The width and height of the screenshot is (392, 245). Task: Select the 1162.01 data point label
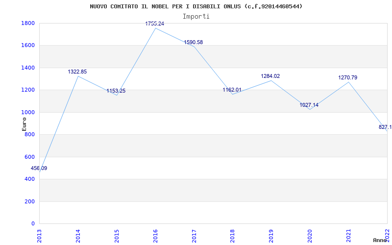232,90
